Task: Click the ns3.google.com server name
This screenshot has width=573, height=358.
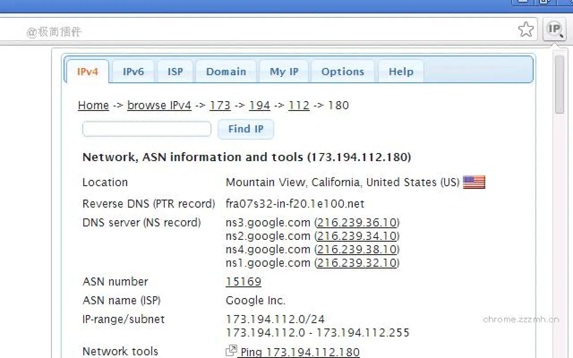Action: coord(268,222)
